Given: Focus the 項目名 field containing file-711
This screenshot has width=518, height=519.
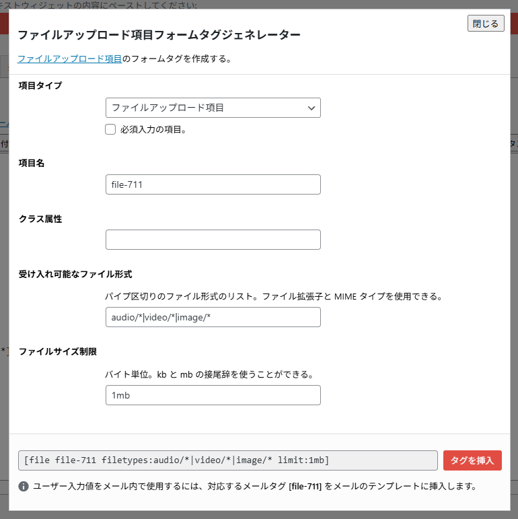Looking at the screenshot, I should point(213,184).
